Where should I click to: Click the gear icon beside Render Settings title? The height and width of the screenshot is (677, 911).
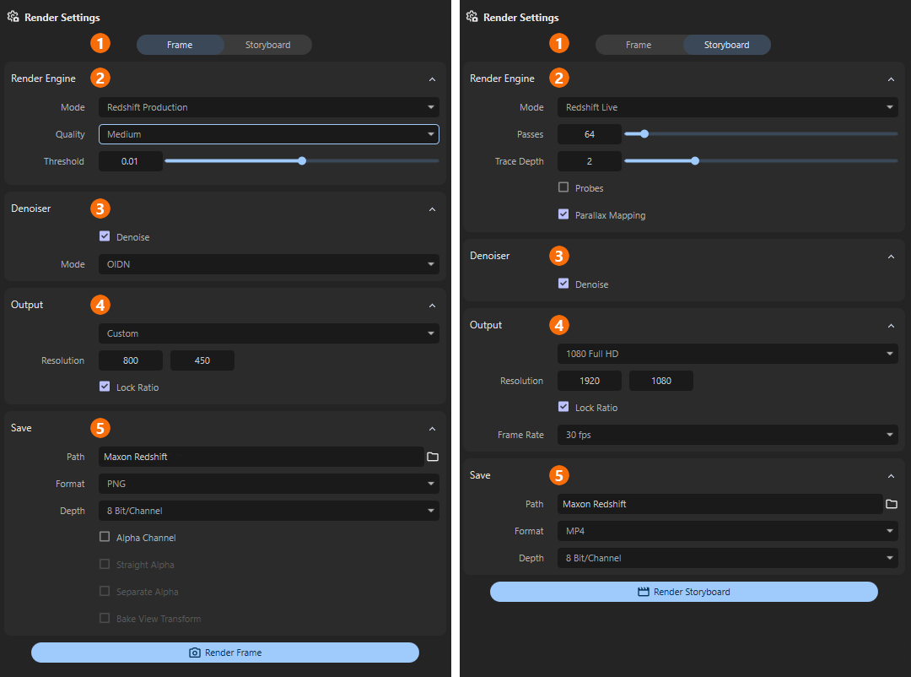point(13,17)
